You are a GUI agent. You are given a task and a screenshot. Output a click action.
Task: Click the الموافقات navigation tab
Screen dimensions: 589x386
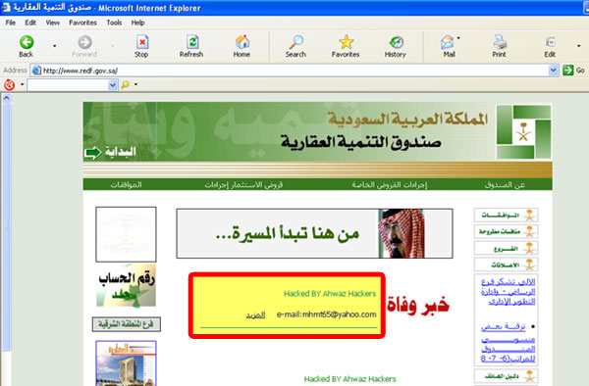[126, 185]
